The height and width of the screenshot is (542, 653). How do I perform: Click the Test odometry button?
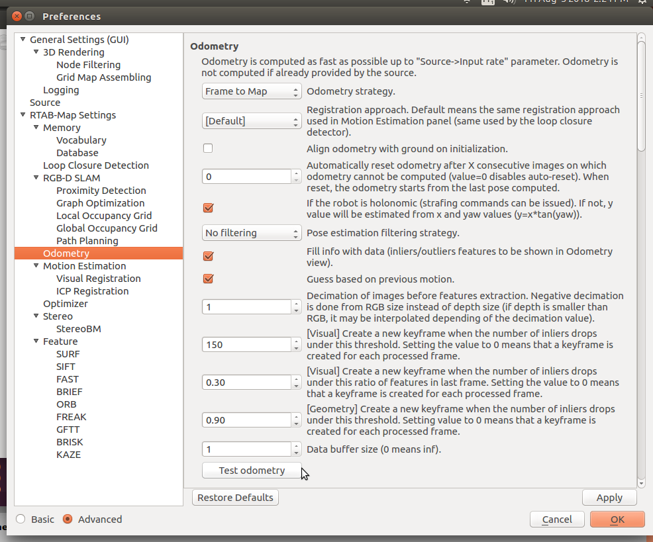pos(252,471)
